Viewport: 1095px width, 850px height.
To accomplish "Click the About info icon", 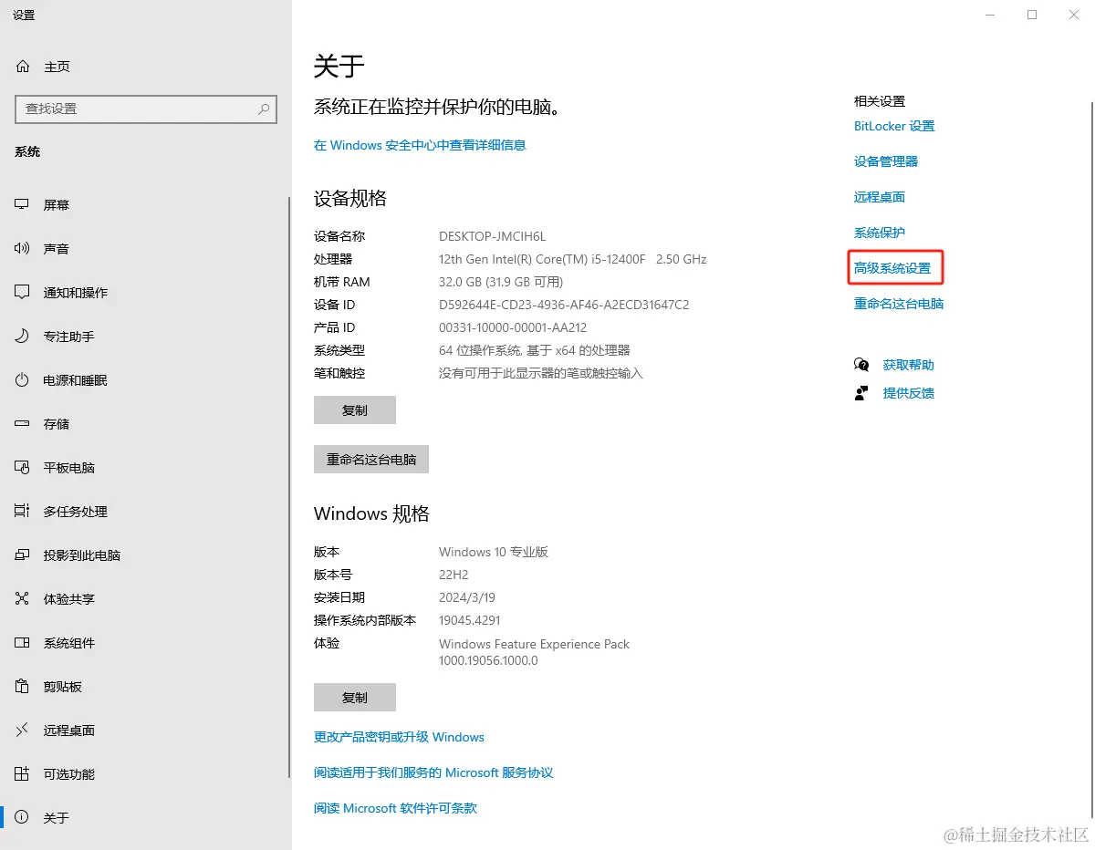I will (23, 818).
